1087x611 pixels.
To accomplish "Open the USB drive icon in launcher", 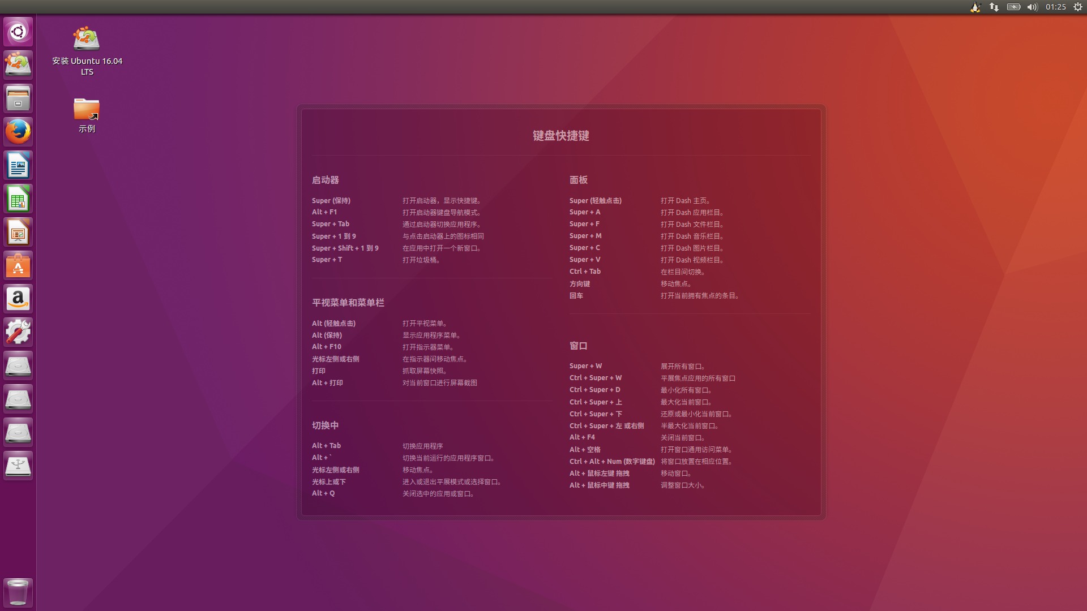I will 18,466.
